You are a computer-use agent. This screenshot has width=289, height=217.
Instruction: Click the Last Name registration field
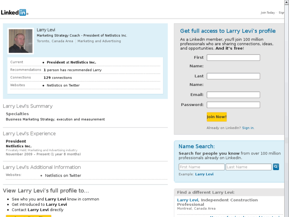tap(233, 76)
